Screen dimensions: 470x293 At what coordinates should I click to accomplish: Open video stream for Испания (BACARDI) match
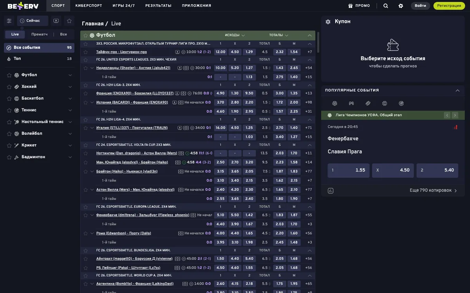point(174,102)
